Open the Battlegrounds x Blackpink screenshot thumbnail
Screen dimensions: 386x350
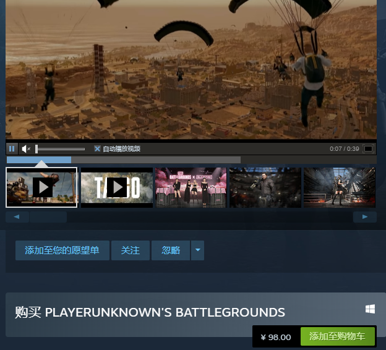[x=191, y=187]
